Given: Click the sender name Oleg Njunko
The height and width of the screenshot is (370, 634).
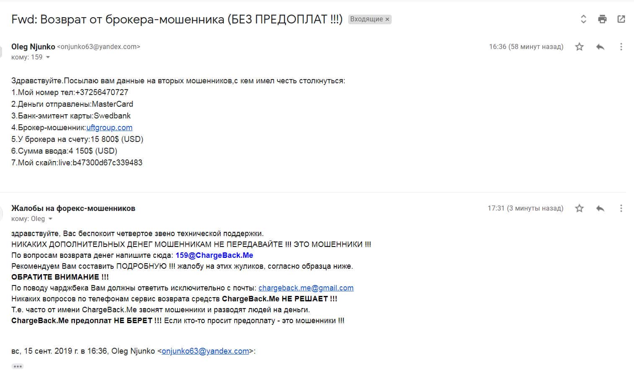Looking at the screenshot, I should 33,46.
